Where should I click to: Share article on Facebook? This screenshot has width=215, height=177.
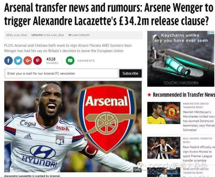[8, 60]
